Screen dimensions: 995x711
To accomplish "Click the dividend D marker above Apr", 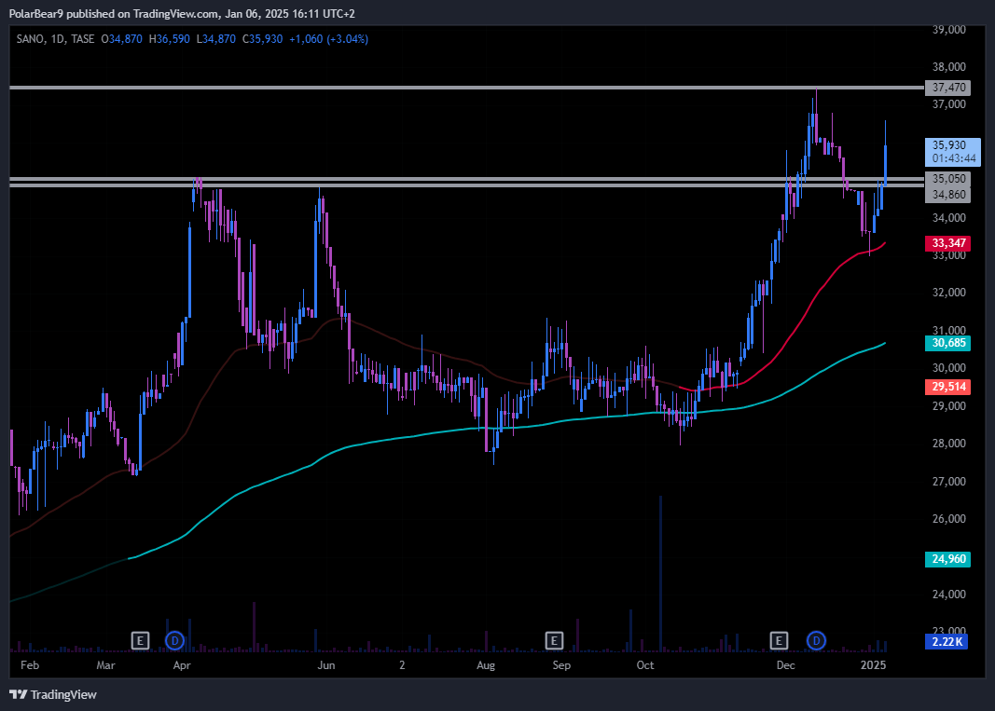I will 174,640.
